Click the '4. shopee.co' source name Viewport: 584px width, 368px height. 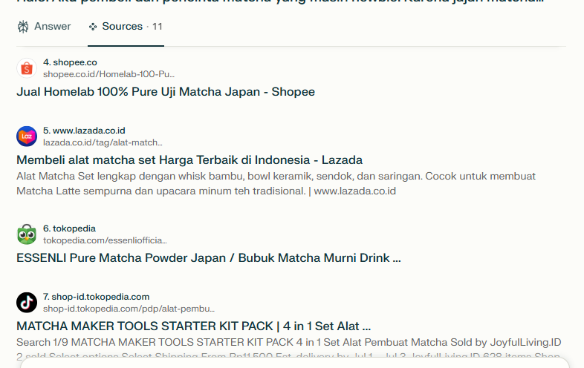pyautogui.click(x=70, y=62)
